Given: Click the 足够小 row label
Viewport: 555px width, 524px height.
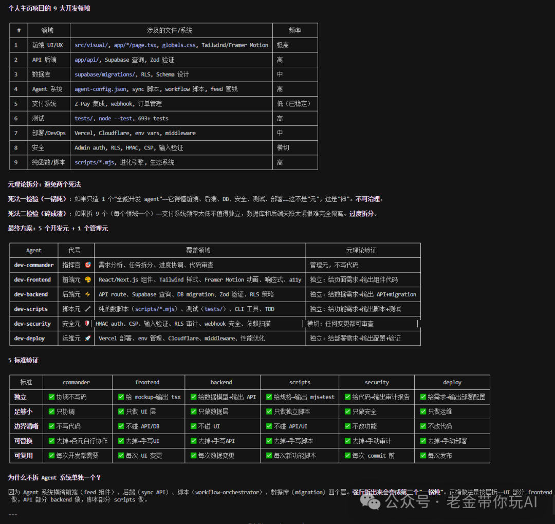Looking at the screenshot, I should (23, 411).
